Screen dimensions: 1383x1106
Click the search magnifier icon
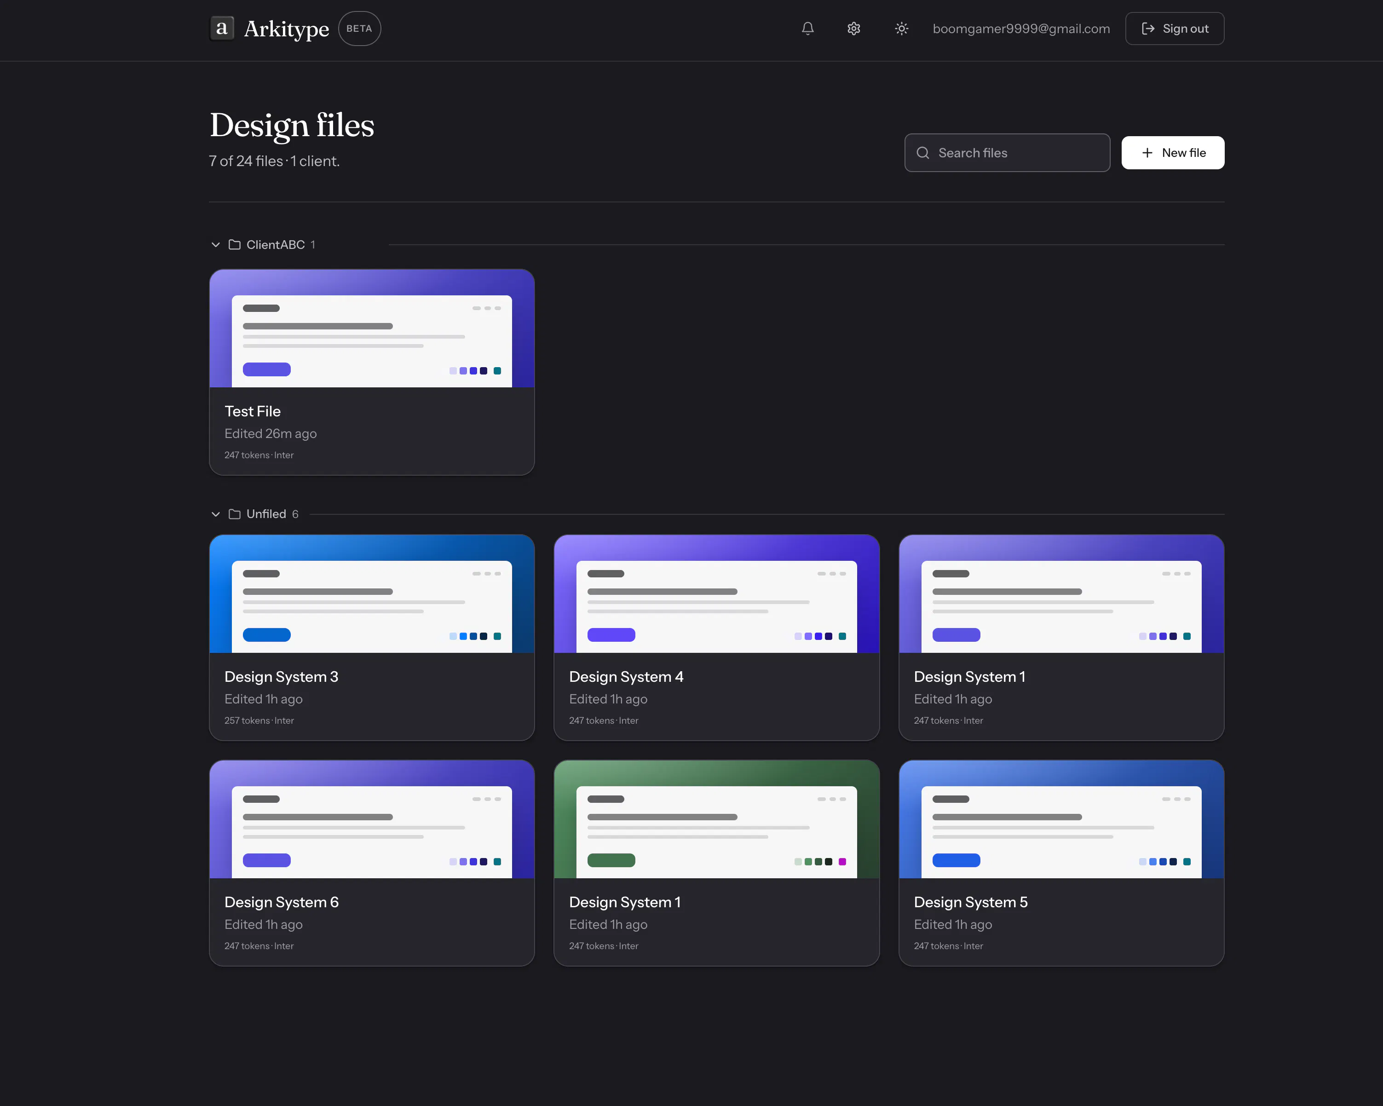(922, 153)
